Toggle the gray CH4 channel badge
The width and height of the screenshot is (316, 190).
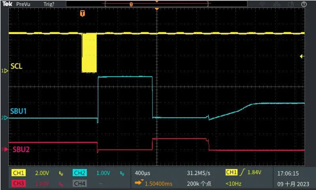pos(80,183)
